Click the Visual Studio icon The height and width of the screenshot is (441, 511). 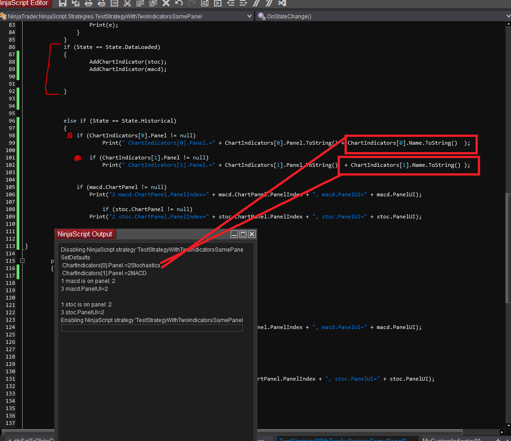click(x=282, y=3)
